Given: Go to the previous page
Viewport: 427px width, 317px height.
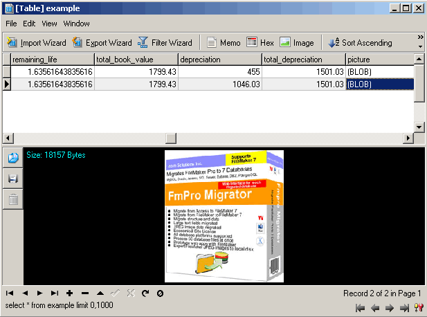Looking at the screenshot, I should (x=375, y=308).
